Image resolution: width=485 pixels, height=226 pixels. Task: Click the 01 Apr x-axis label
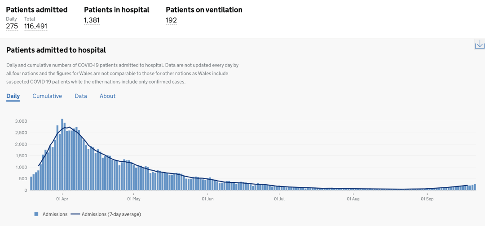[62, 198]
